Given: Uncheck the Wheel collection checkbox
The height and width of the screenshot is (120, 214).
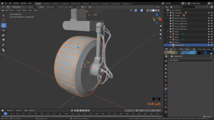Looking at the screenshot, I should pyautogui.click(x=171, y=42).
